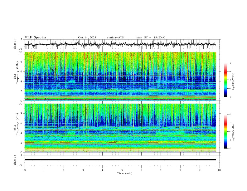Click time axis tick label '10'

219,170
